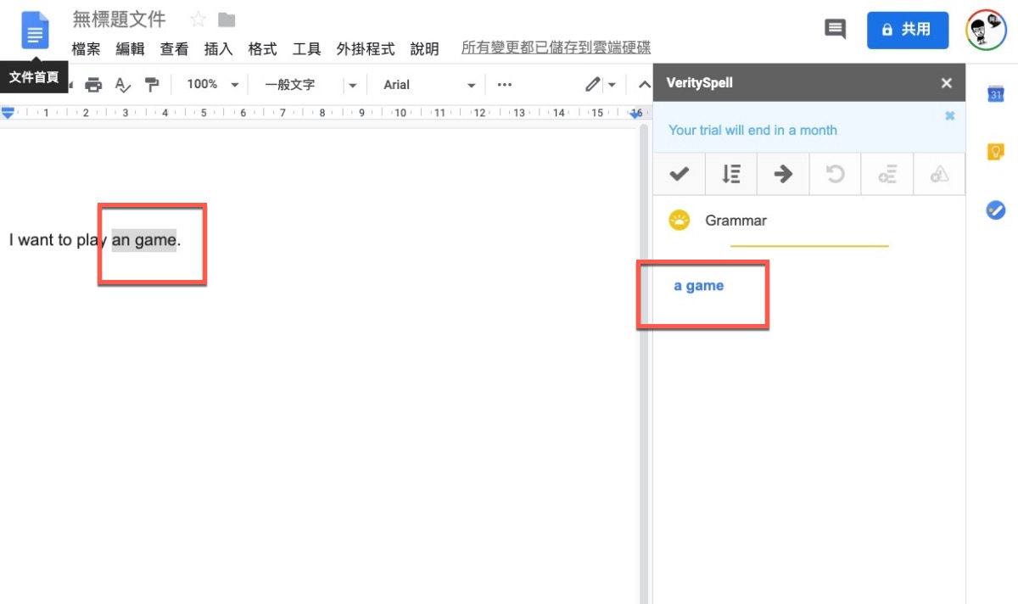Open the Google account avatar
The height and width of the screenshot is (604, 1018).
tap(987, 31)
